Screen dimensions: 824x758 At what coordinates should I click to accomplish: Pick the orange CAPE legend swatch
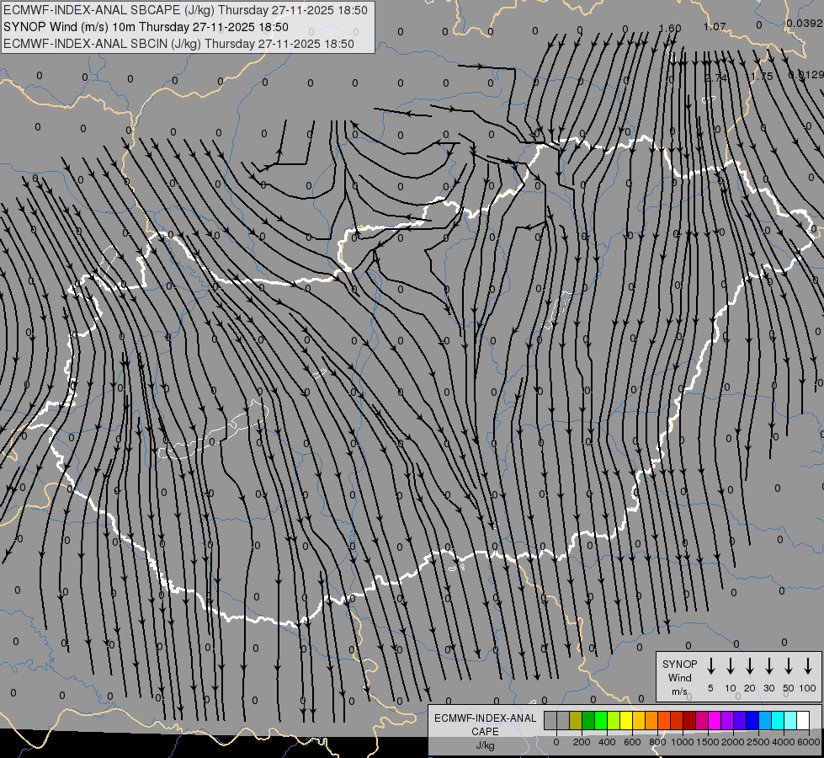point(651,720)
